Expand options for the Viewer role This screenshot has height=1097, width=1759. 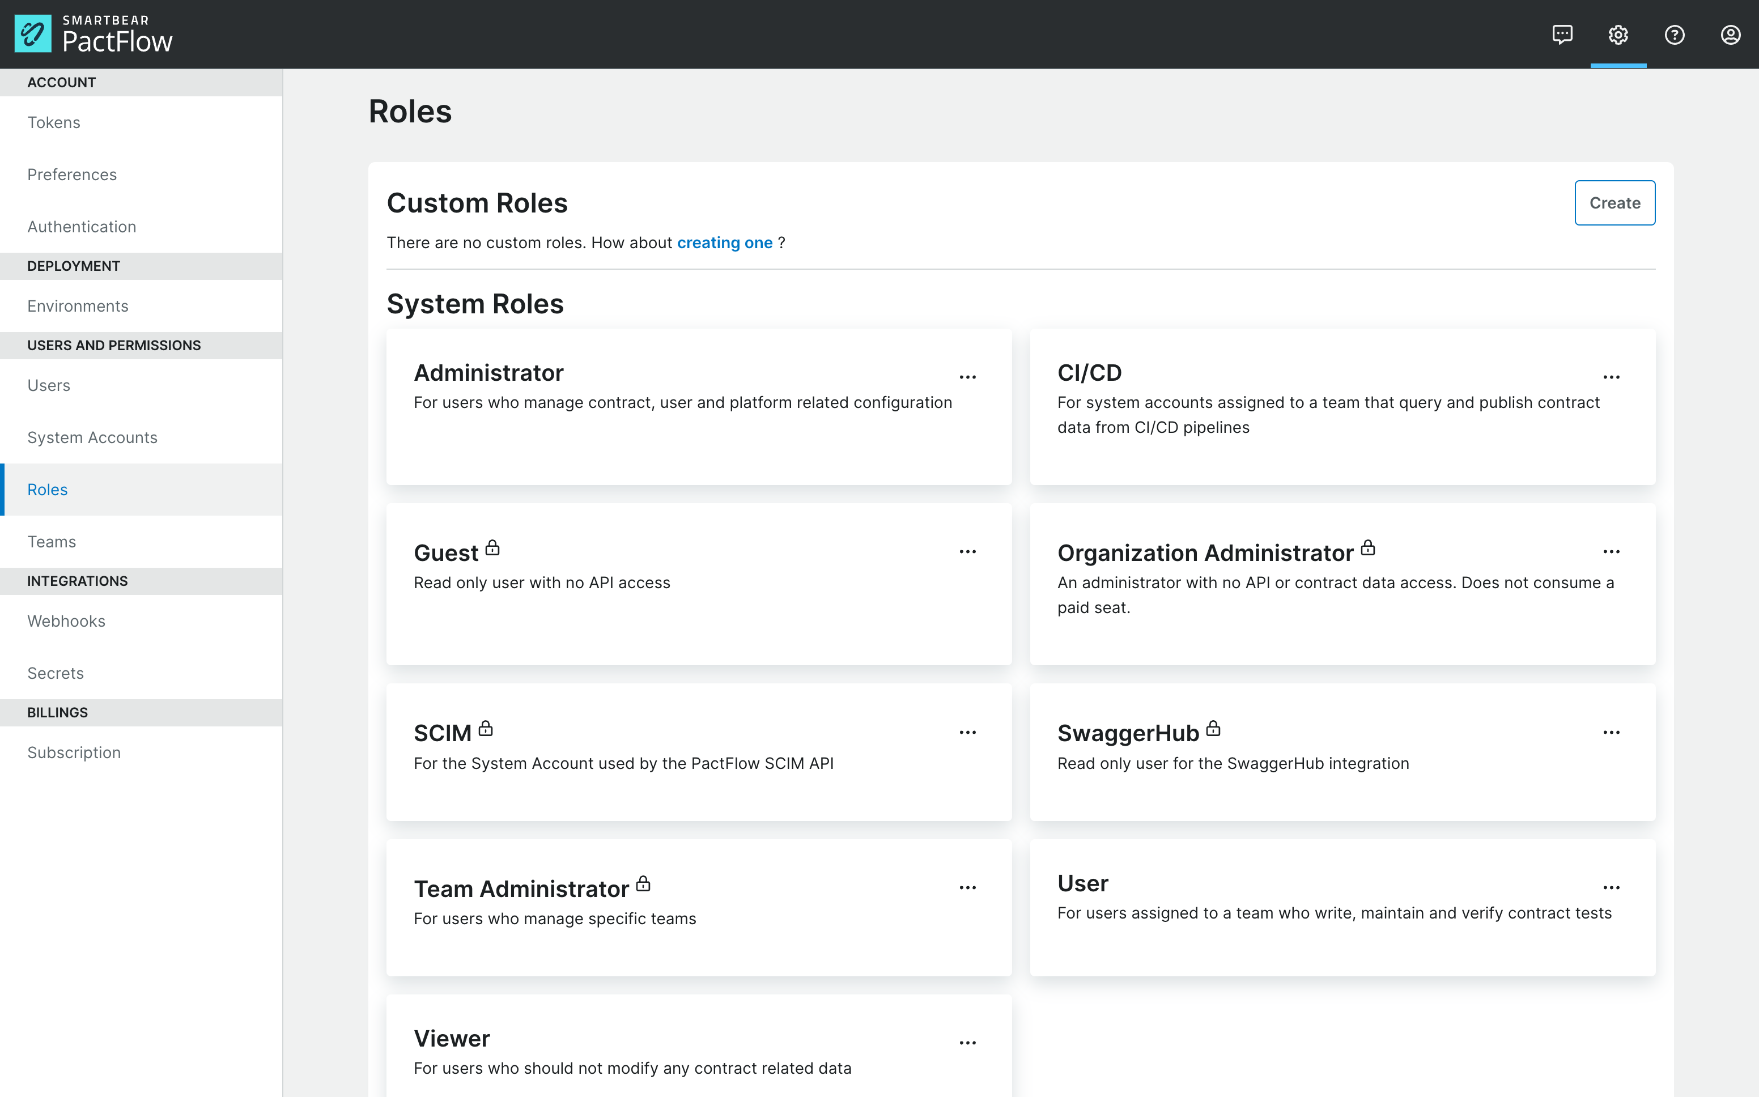(968, 1041)
